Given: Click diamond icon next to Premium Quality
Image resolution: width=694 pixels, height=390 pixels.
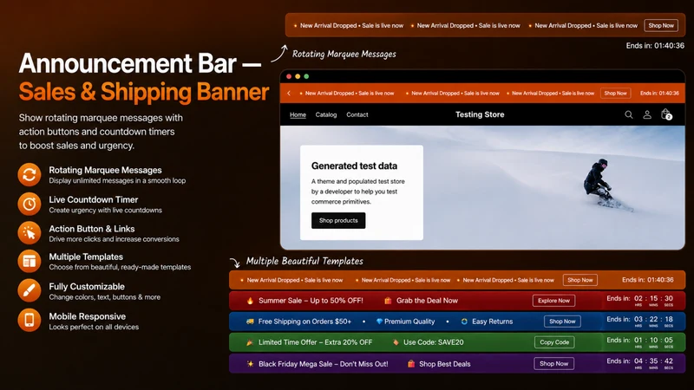Looking at the screenshot, I should click(379, 322).
